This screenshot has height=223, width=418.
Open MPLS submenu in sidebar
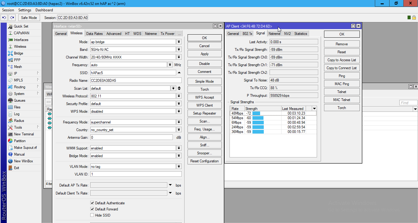coord(24,80)
